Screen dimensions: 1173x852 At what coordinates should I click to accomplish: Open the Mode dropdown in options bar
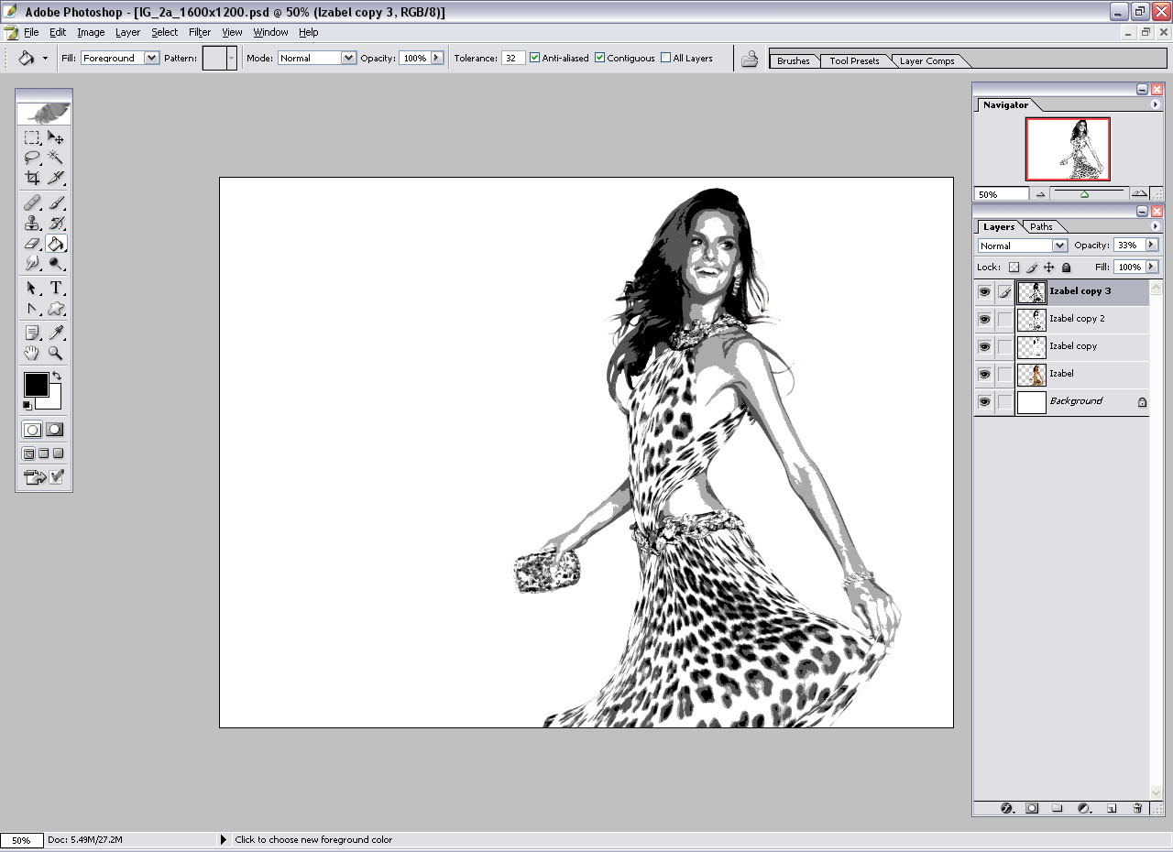347,58
